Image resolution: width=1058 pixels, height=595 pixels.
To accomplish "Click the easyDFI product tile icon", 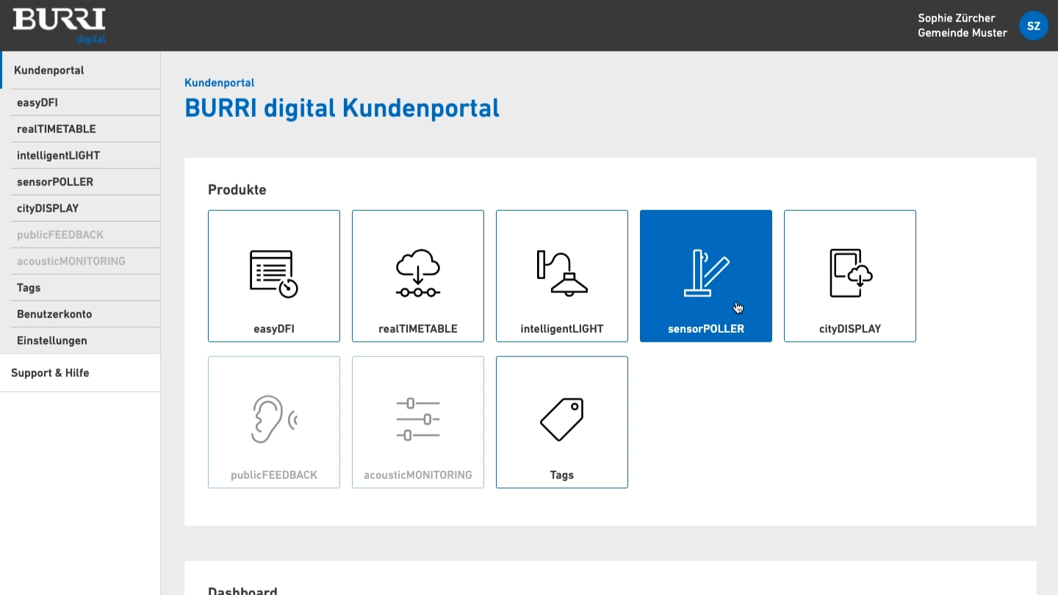I will click(273, 274).
